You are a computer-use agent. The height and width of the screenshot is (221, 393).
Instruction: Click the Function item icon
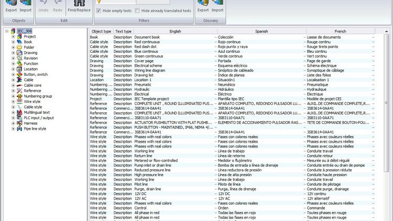coord(19,64)
